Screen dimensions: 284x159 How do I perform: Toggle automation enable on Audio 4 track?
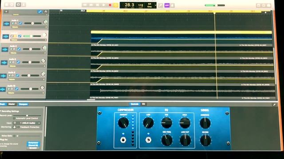point(20,23)
